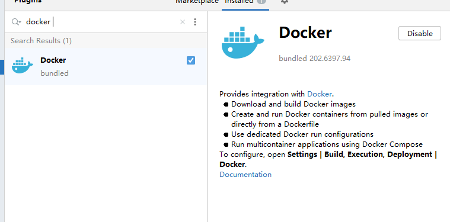This screenshot has width=450, height=222.
Task: Click the bundled 202.6397.94 version text
Action: (315, 59)
